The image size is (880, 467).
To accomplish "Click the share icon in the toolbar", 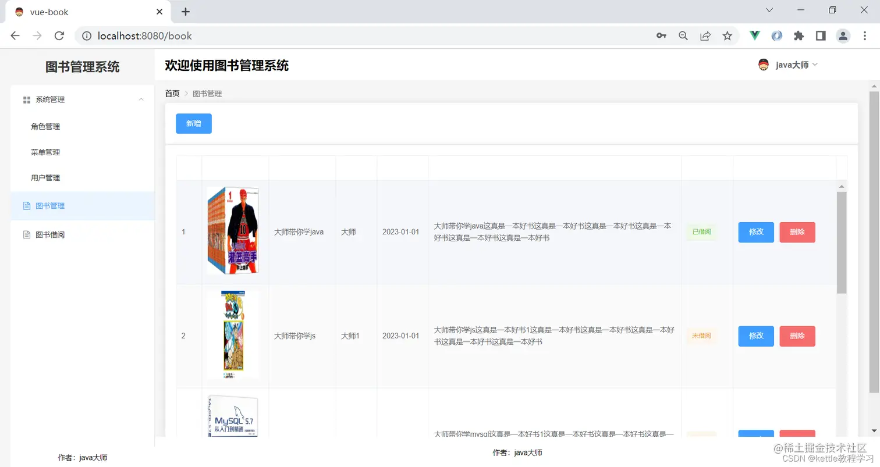I will point(705,35).
